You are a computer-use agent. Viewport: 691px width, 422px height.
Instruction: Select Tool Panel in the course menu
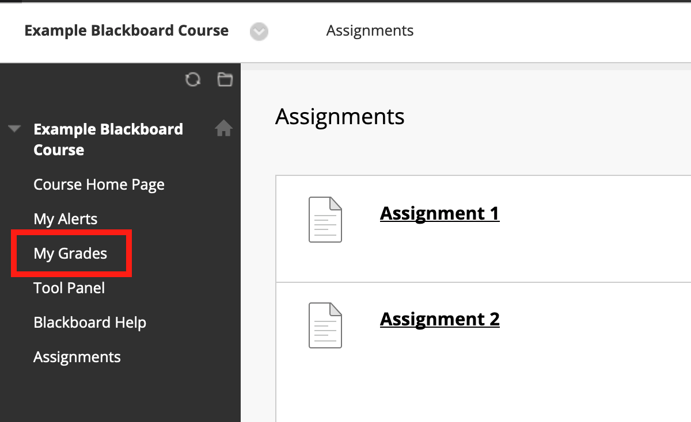click(69, 288)
